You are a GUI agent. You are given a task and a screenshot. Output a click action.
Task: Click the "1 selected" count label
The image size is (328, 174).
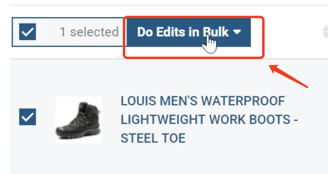[x=89, y=32]
